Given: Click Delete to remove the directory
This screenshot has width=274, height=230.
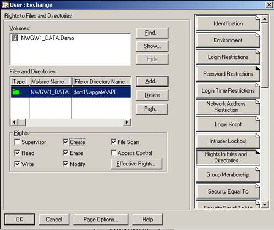Looking at the screenshot, I should coord(152,95).
